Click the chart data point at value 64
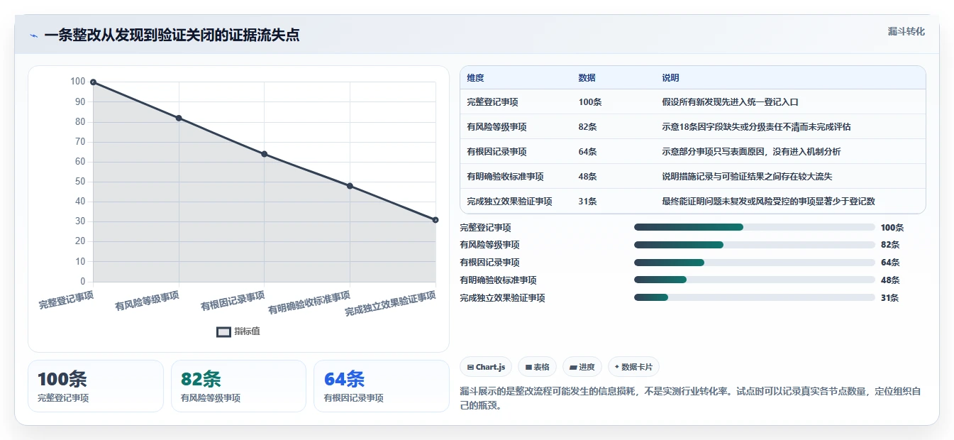This screenshot has height=440, width=954. click(264, 154)
